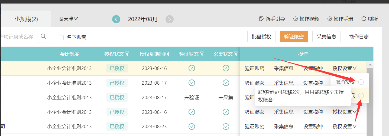Click the 助记码或名称 search input field

click(x=18, y=37)
